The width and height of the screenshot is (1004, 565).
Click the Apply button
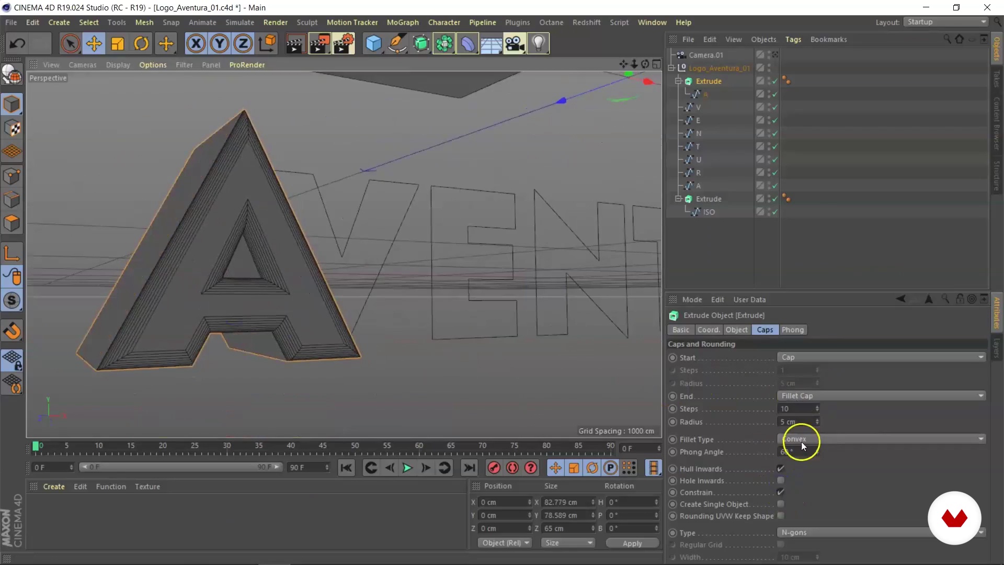point(632,544)
